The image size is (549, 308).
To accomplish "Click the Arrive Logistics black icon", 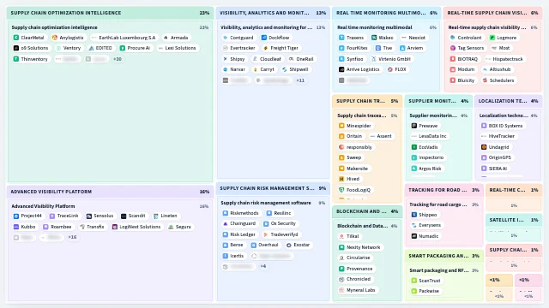I will [341, 69].
